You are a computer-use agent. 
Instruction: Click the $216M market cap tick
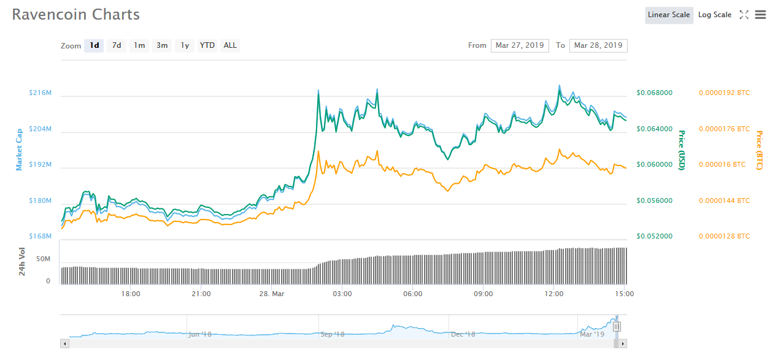click(x=40, y=93)
